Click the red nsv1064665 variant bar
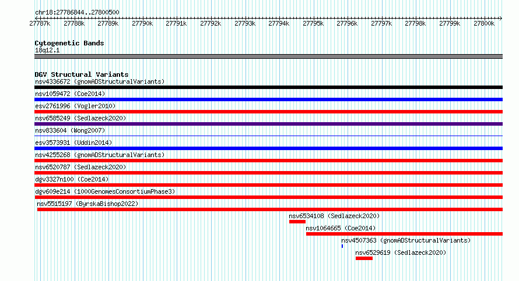Viewport: 519px width, 281px height. (405, 234)
